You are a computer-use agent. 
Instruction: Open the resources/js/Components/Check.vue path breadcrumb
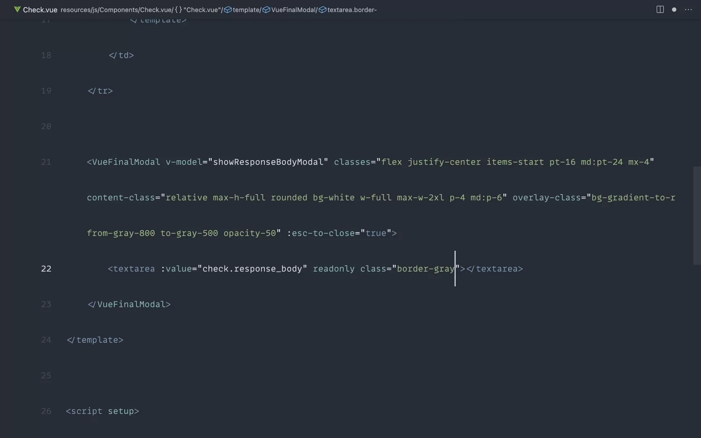coord(116,10)
